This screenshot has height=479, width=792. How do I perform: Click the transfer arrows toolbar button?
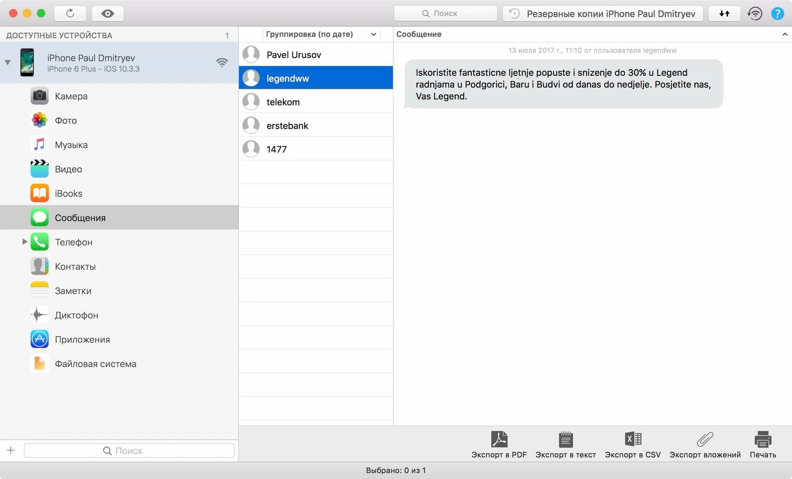724,14
